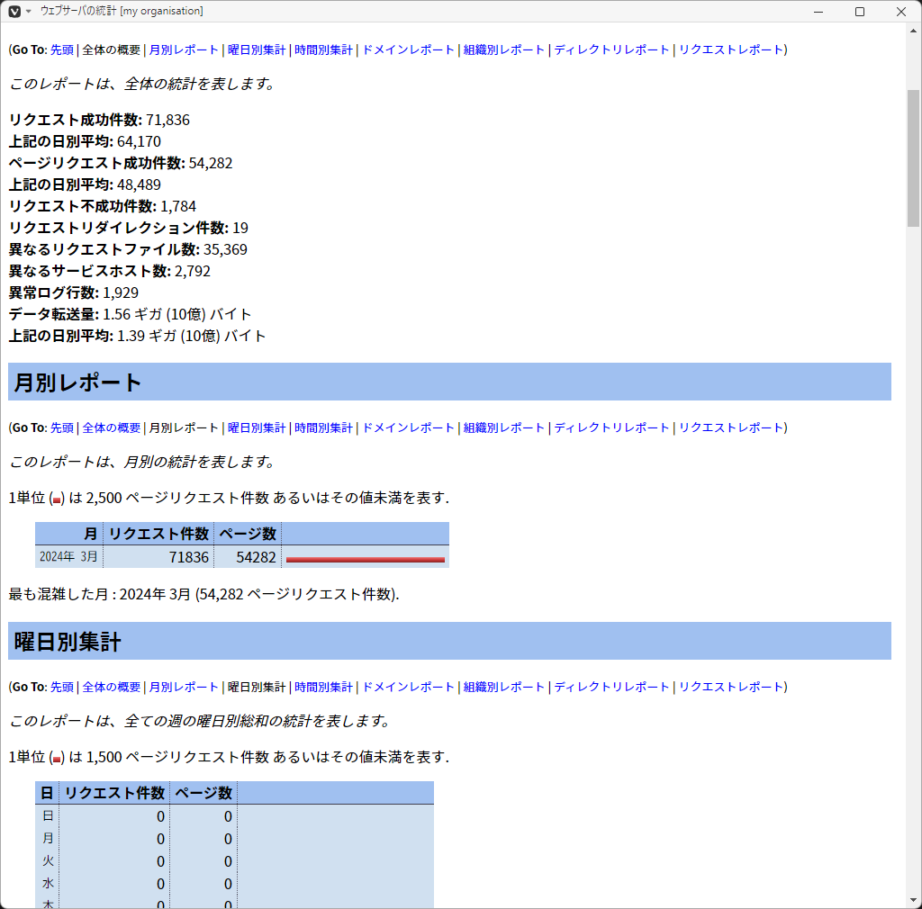
Task: Open 組織別レポート link under the 月別レポート heading
Action: 504,427
